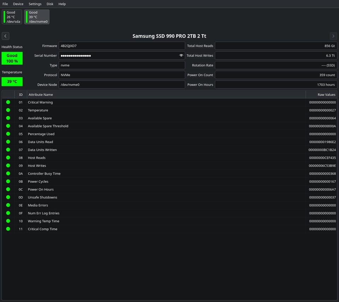339x302 pixels.
Task: Open the Device menu
Action: [x=18, y=4]
